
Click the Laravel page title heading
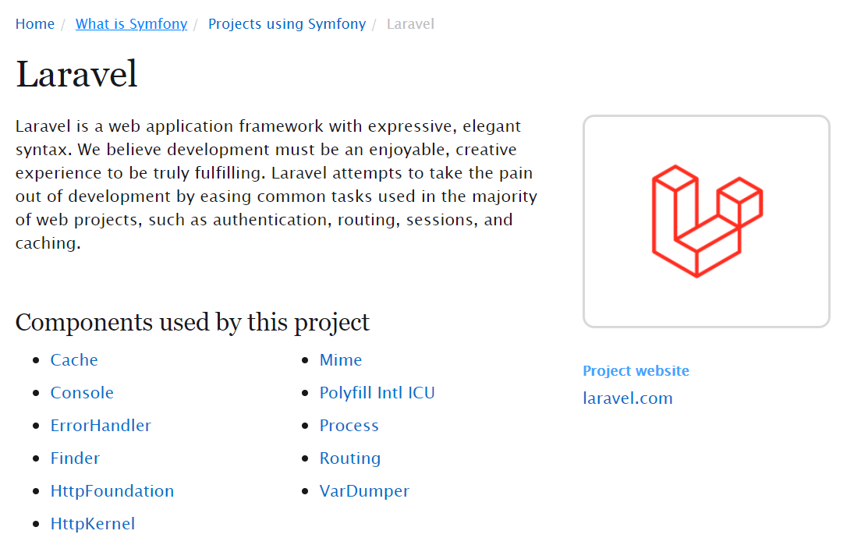pos(76,74)
